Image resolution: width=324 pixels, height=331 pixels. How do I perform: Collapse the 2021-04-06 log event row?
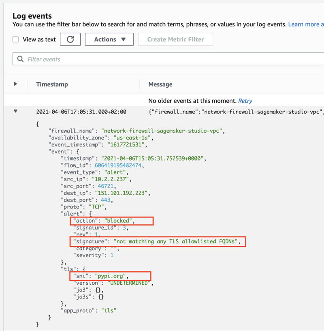click(15, 111)
